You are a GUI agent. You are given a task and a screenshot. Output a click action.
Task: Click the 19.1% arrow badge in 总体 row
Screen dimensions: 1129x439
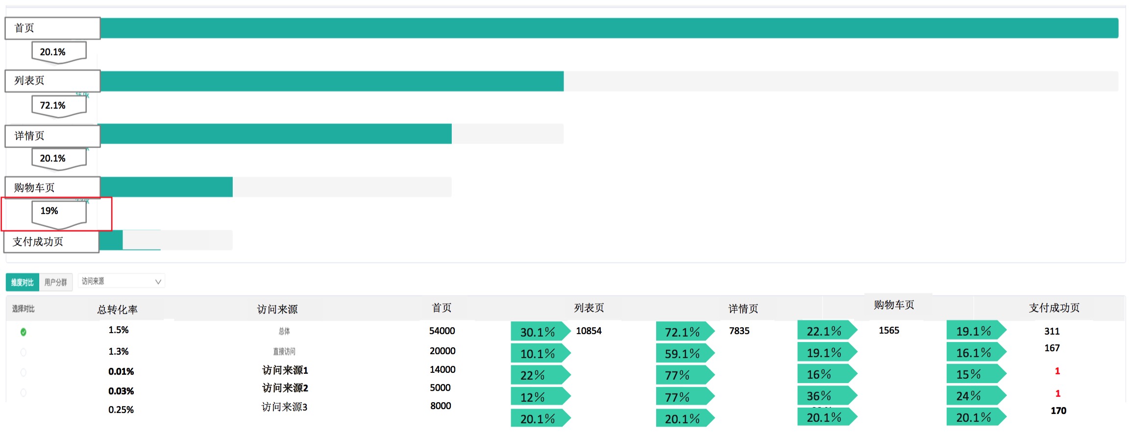tap(976, 331)
